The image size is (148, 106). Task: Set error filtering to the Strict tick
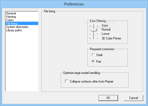(94, 26)
